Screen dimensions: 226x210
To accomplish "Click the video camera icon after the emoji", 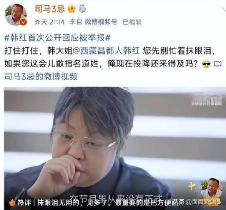I will coord(218,64).
